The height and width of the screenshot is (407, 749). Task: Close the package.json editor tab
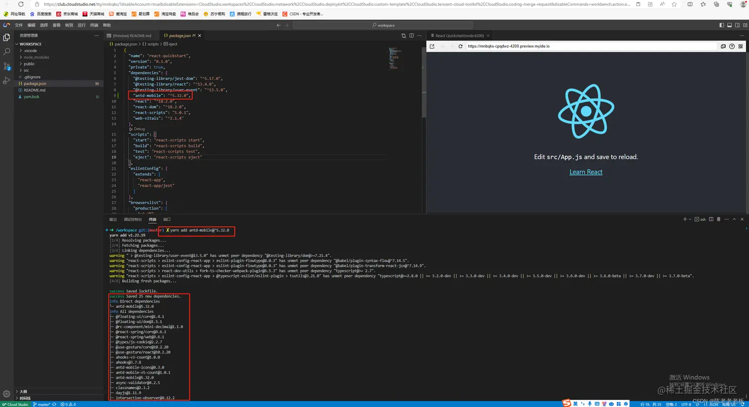pyautogui.click(x=200, y=36)
